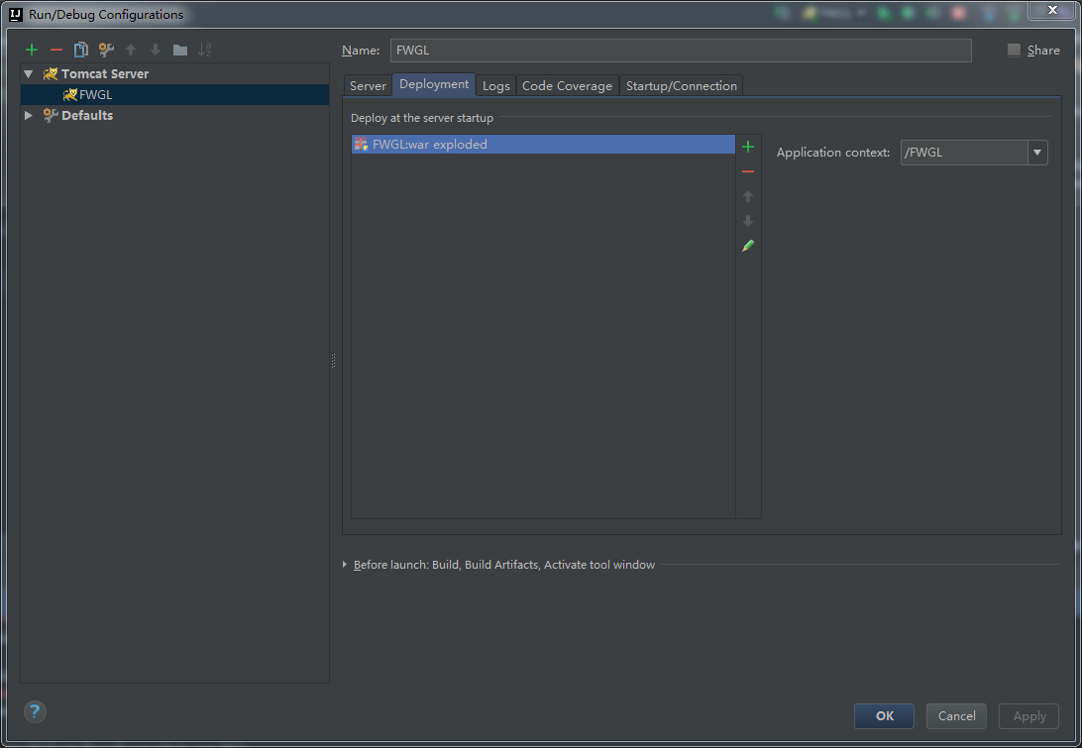The image size is (1082, 748).
Task: Move artifact up in deployment list
Action: [x=748, y=196]
